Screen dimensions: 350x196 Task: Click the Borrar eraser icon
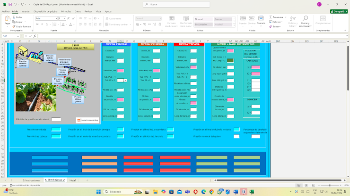click(271, 26)
